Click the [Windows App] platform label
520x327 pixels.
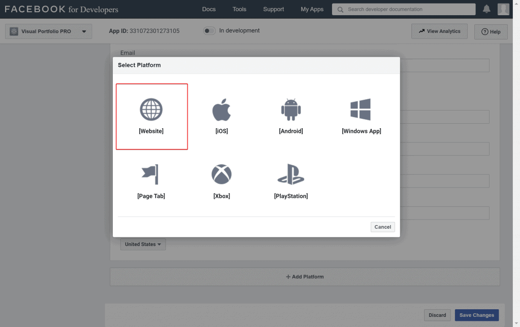pos(362,131)
